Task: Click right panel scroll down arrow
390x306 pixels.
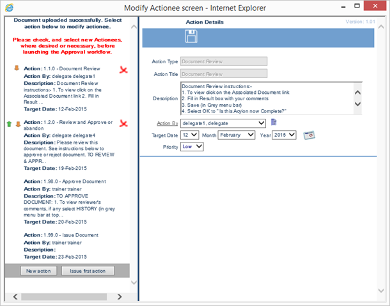Action: (381, 290)
